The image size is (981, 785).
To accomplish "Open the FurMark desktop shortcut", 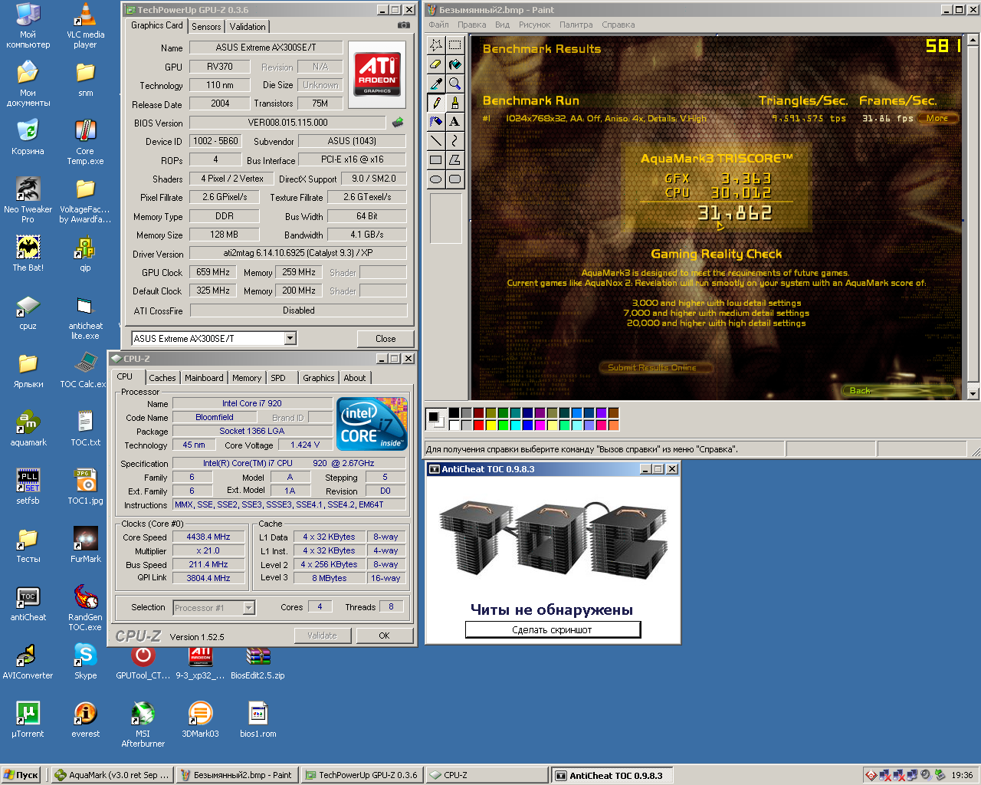I will tap(85, 545).
